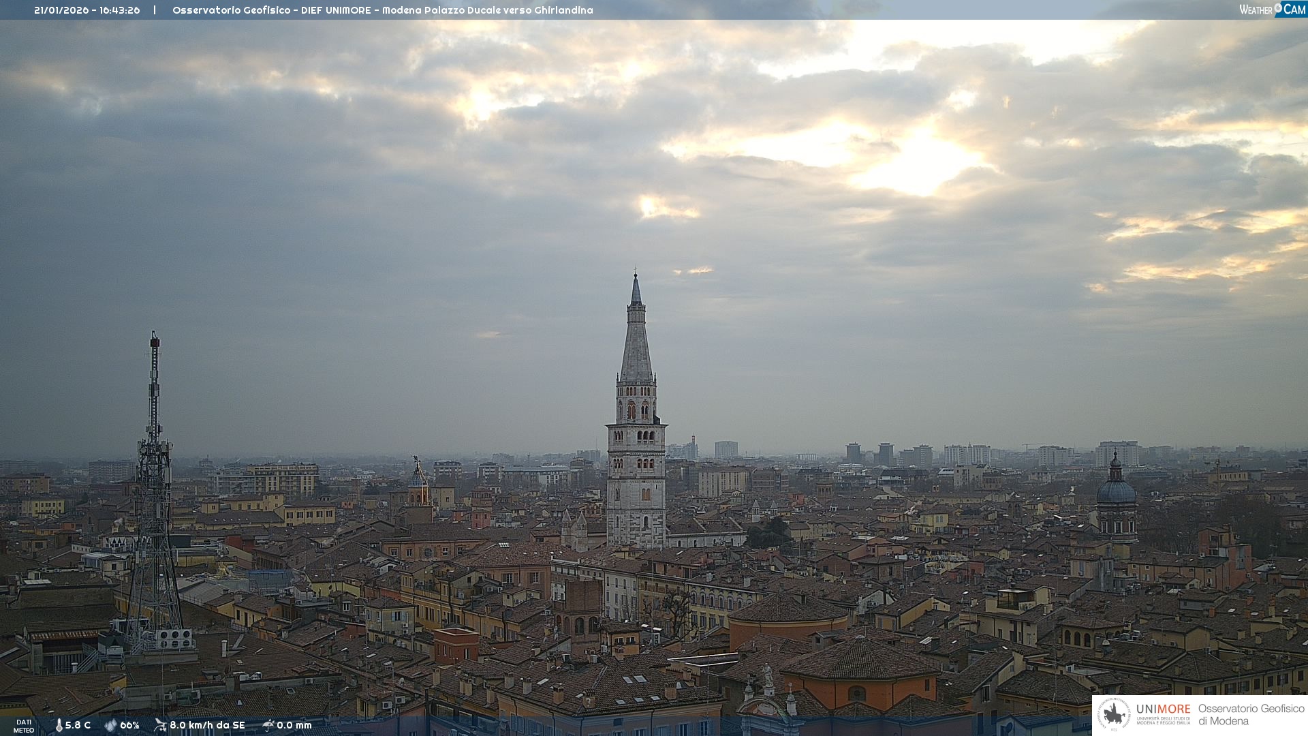1308x736 pixels.
Task: Click the Osservatorio Geofisico di Modena text
Action: pyautogui.click(x=1251, y=715)
